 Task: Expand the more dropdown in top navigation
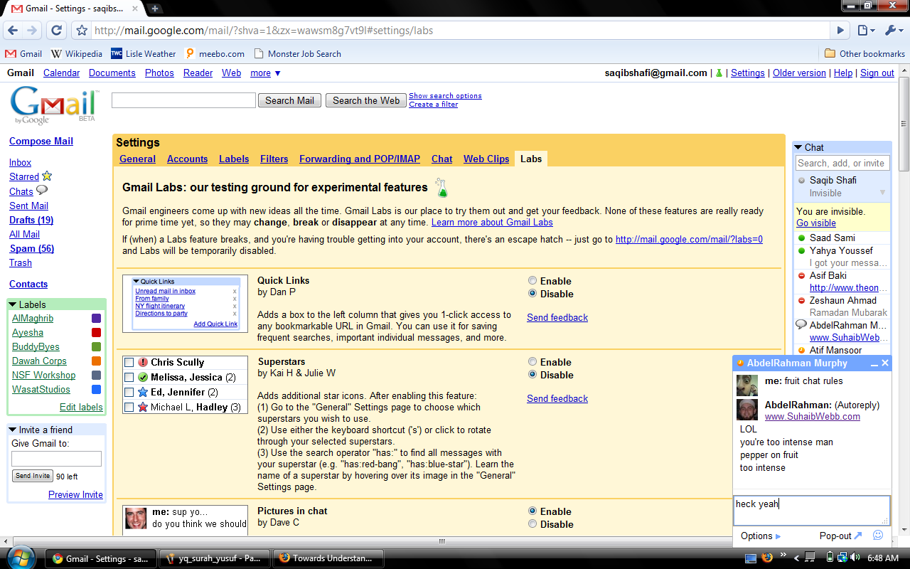(x=265, y=73)
